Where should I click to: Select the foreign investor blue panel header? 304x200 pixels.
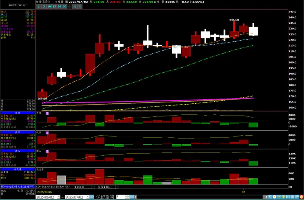click(x=18, y=113)
